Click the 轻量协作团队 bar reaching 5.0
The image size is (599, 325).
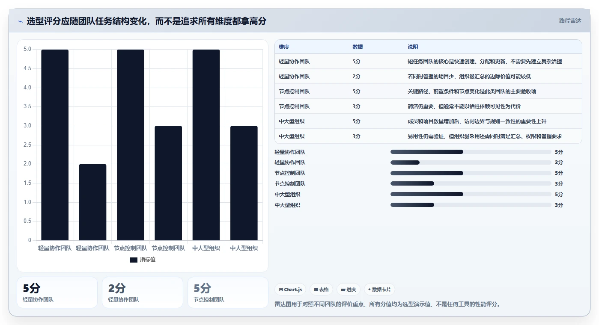(x=55, y=145)
